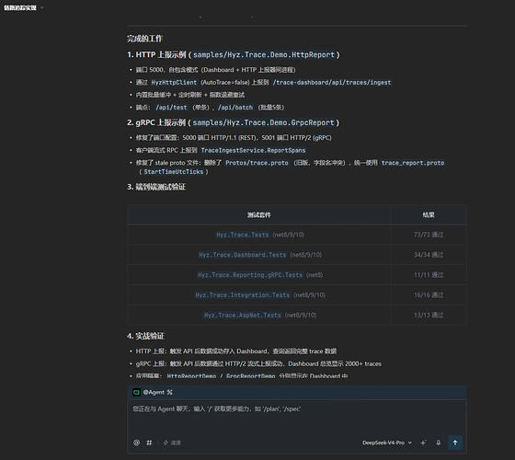515x460 pixels.
Task: Click the samples/Hyz.Trace.Demo.HttpReport code path
Action: (264, 54)
